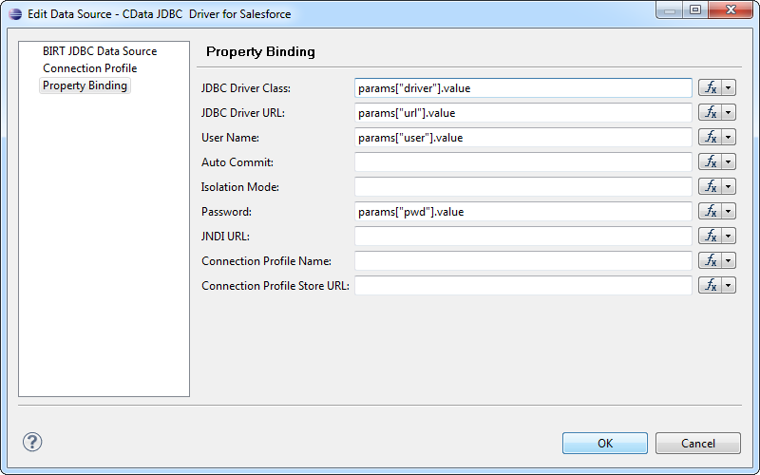Focus the Password binding field

pos(522,211)
